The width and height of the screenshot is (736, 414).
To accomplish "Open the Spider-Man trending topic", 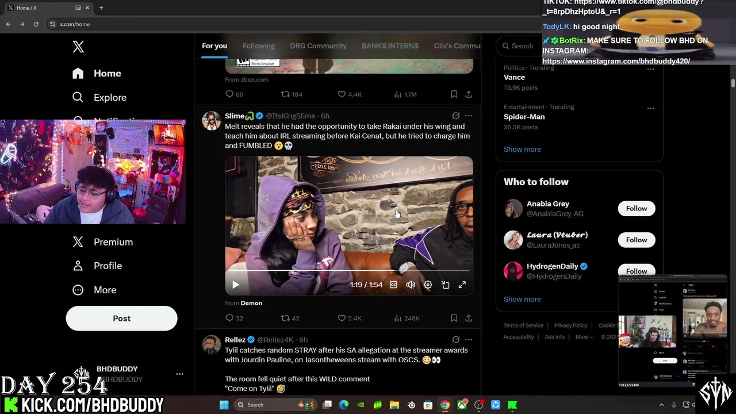I will coord(579,117).
